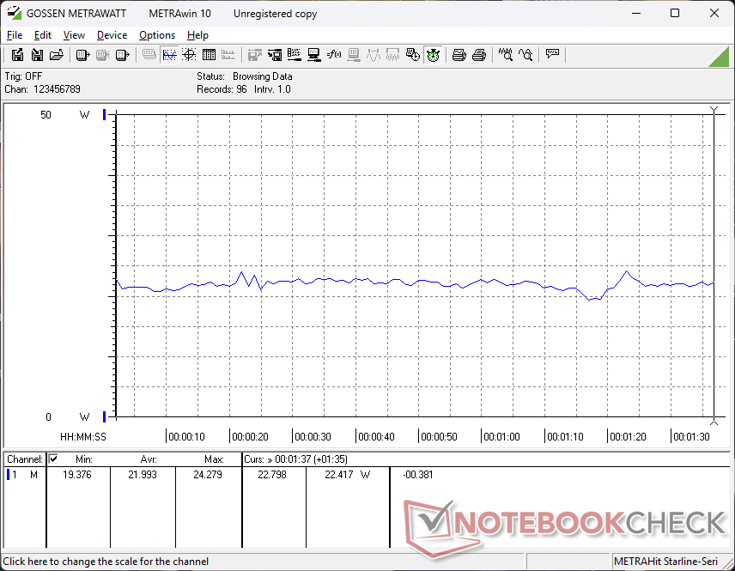This screenshot has width=735, height=571.
Task: Click the disk with slider arrows icon
Action: (x=275, y=55)
